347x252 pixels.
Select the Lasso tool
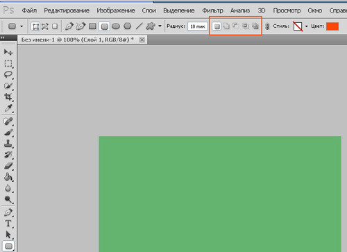click(8, 74)
